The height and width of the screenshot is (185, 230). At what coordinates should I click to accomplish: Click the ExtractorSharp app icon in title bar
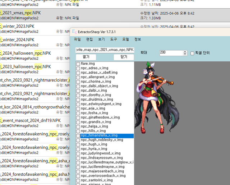(74, 32)
